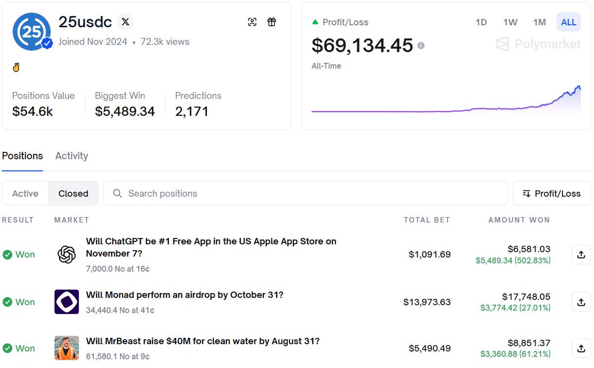This screenshot has width=594, height=368.
Task: Click the Won checkmark for MrBeast row
Action: point(7,348)
